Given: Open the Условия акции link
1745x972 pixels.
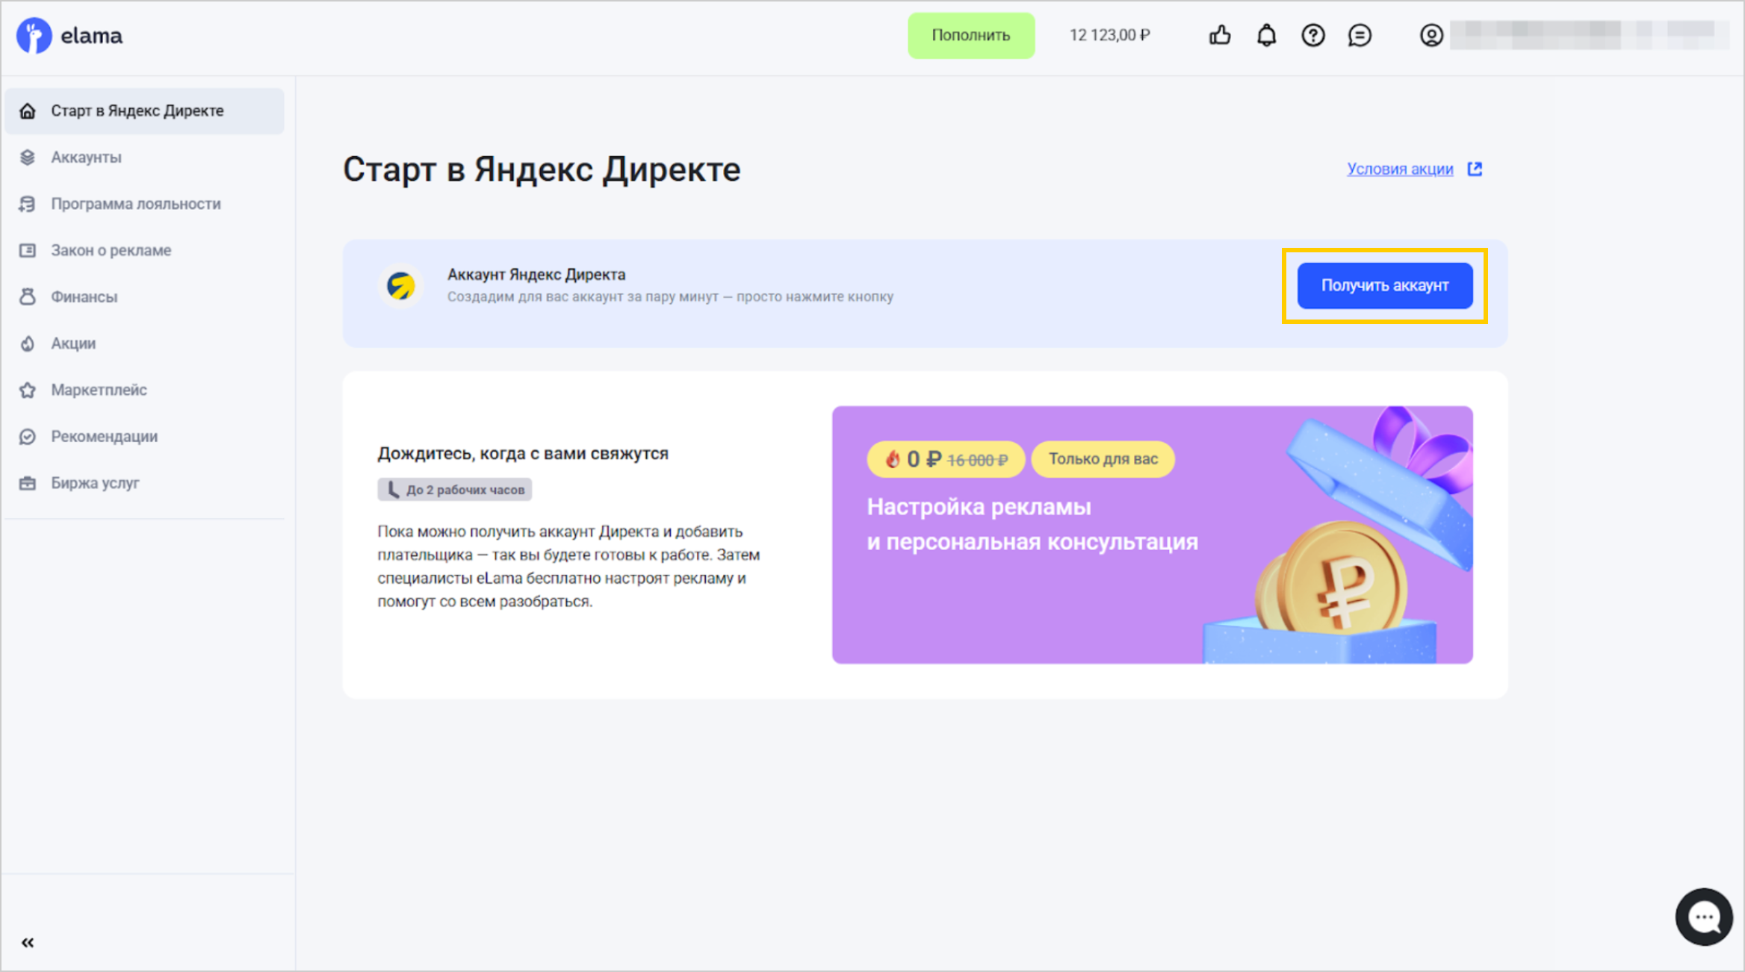Looking at the screenshot, I should point(1400,169).
